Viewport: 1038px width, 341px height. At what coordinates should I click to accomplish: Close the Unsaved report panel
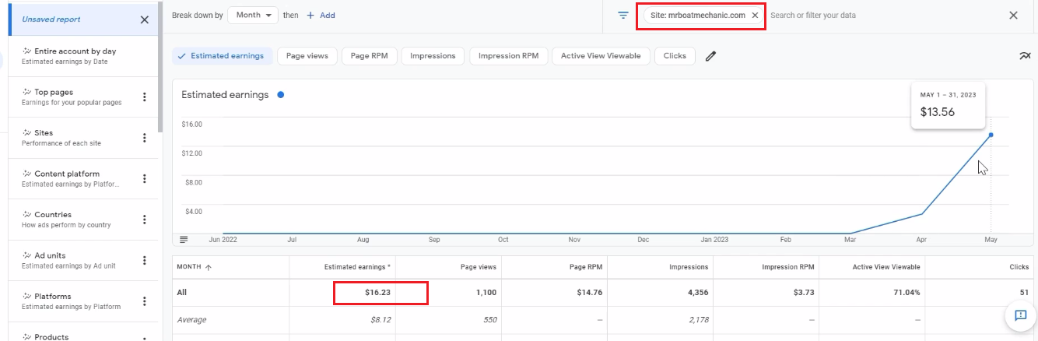144,19
